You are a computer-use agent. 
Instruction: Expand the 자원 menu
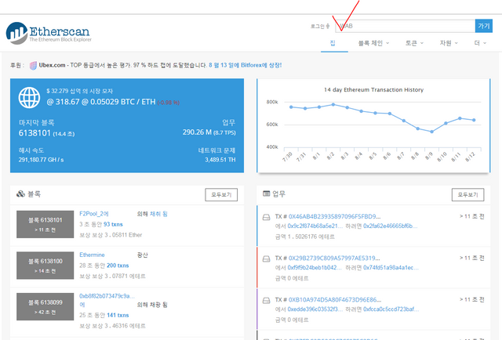pyautogui.click(x=449, y=43)
